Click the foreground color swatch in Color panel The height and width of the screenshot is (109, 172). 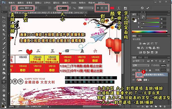tap(134, 19)
